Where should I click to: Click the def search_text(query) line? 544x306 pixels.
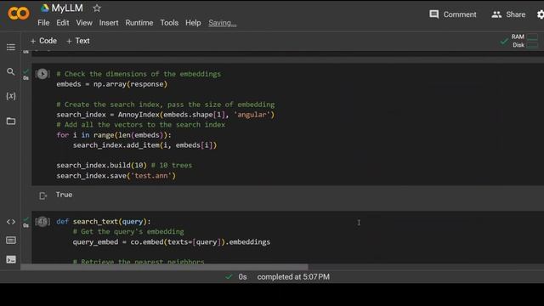pos(104,221)
